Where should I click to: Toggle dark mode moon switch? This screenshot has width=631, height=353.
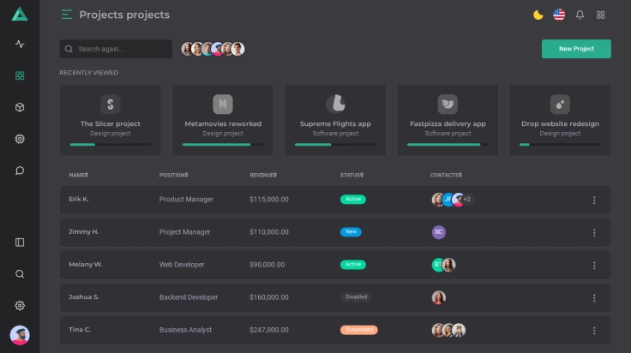[x=538, y=15]
